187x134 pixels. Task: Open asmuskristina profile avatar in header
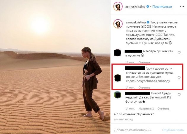click(x=118, y=7)
